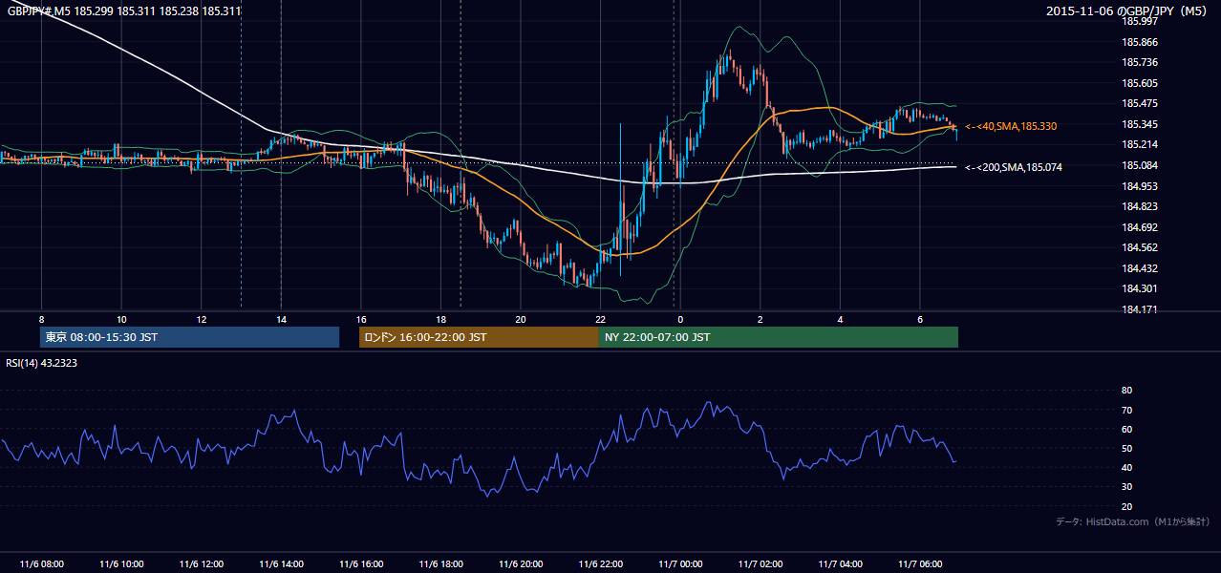Click the 11/6 16:00 time label

[x=361, y=563]
